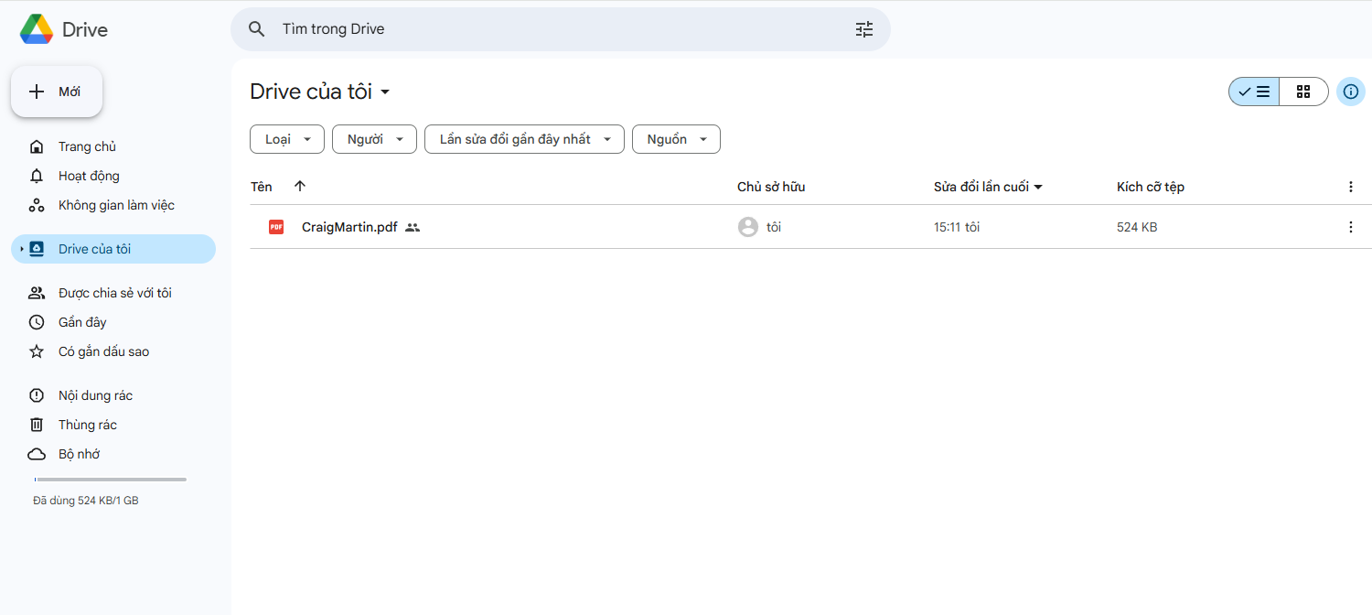Open Lần sửa đổi gần đây nhất dropdown
This screenshot has width=1372, height=615.
[x=524, y=139]
